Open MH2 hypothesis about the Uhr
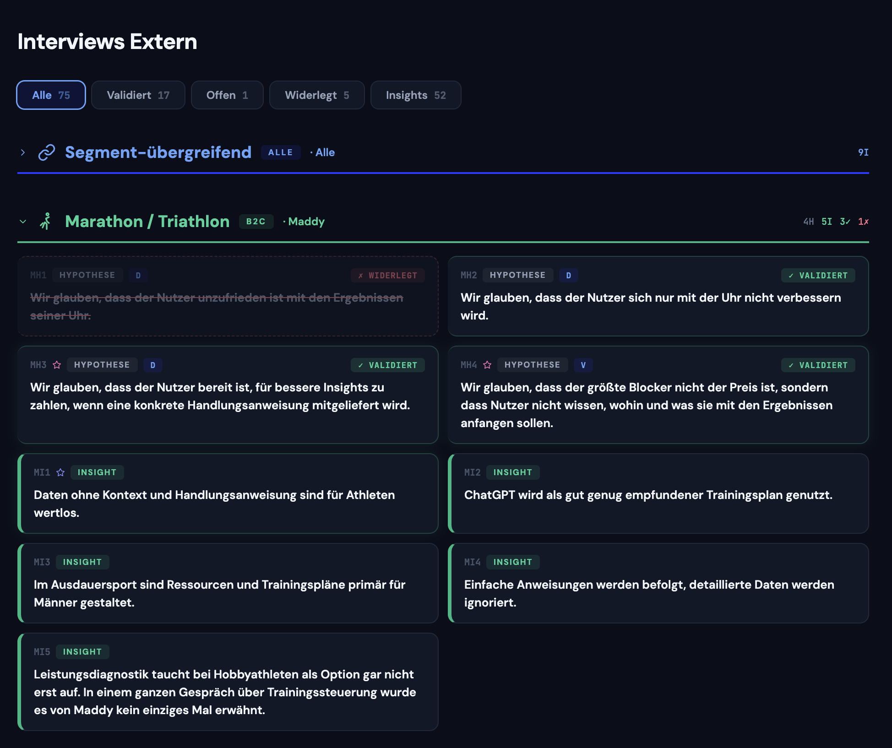 click(651, 306)
